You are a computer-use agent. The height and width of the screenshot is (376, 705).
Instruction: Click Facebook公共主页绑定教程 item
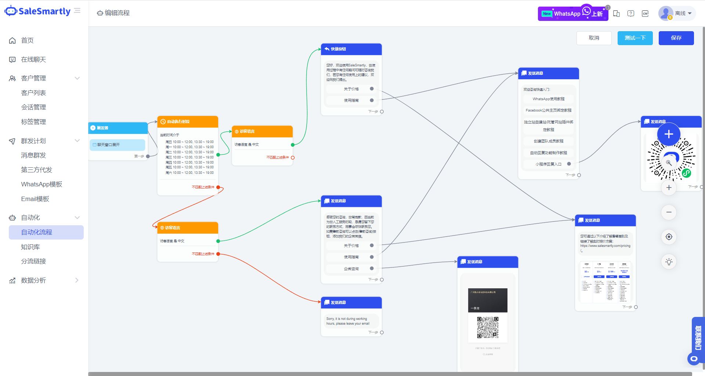coord(548,110)
